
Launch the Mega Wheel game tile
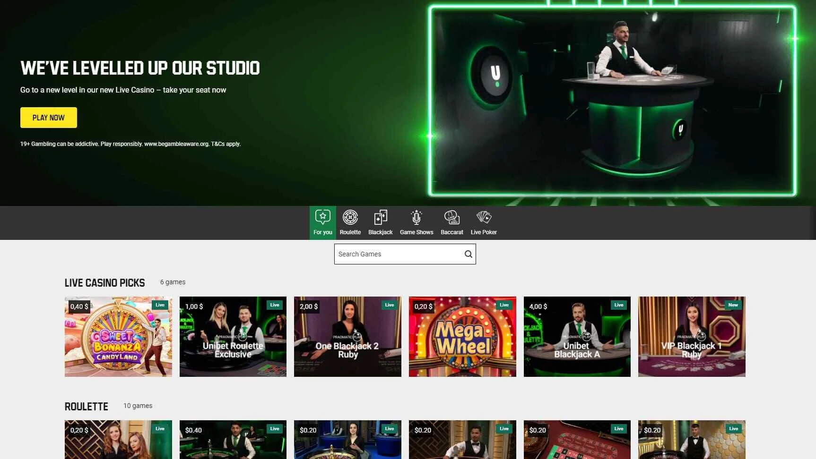(462, 337)
